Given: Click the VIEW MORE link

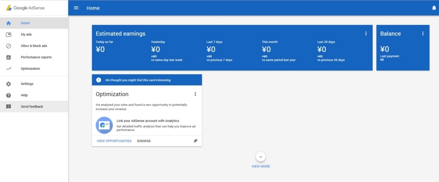Looking at the screenshot, I should coord(261,166).
